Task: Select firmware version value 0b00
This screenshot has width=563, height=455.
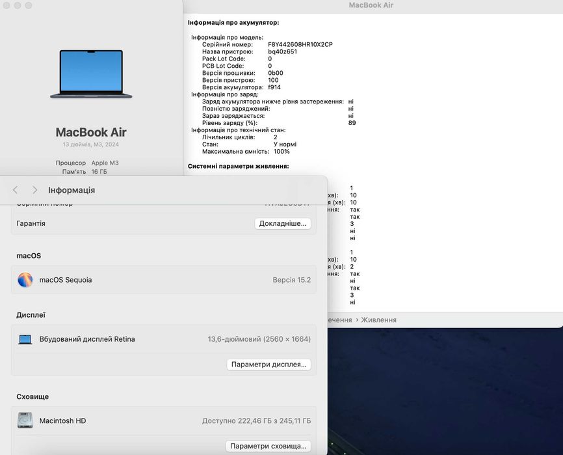Action: [x=276, y=73]
